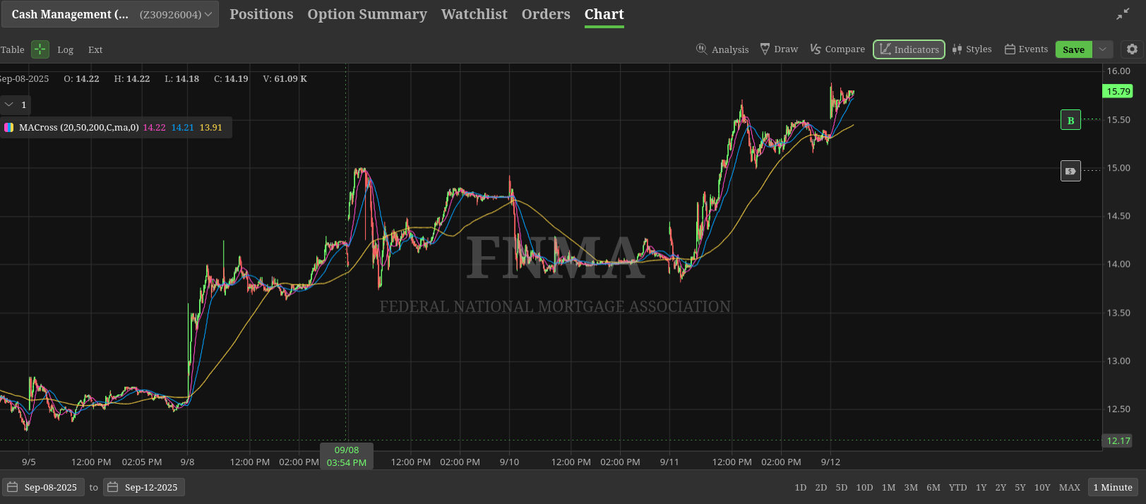Open the Compare symbols tool
Image resolution: width=1146 pixels, height=504 pixels.
[837, 49]
